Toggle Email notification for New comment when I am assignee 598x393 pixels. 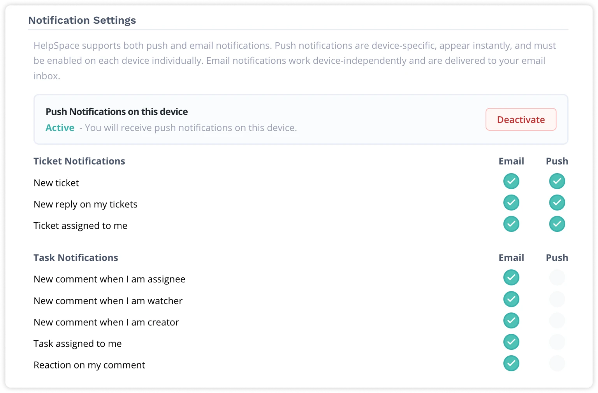[x=511, y=277]
